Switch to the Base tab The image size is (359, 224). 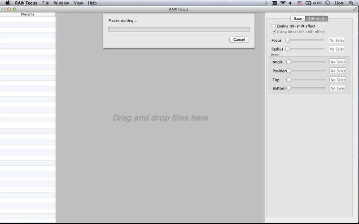point(298,18)
